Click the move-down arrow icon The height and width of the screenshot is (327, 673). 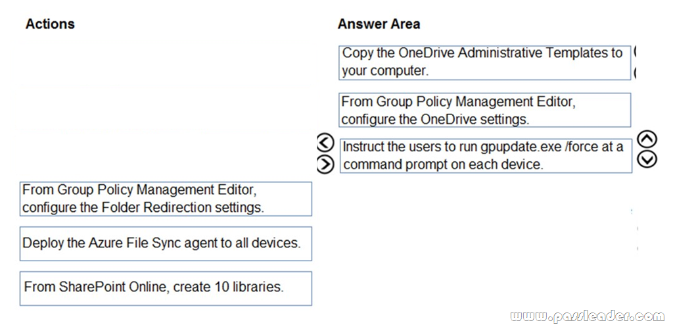(647, 159)
